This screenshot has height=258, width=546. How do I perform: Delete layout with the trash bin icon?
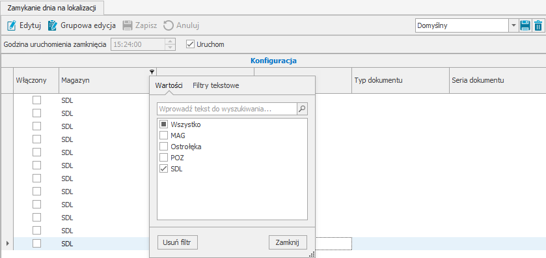point(538,26)
